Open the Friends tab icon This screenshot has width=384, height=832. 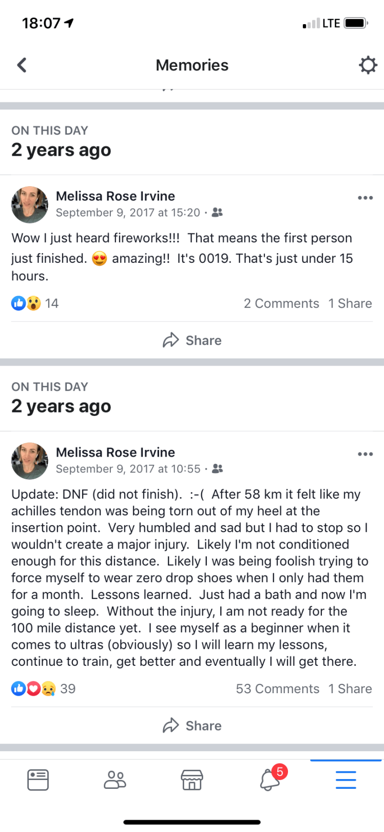pyautogui.click(x=115, y=780)
